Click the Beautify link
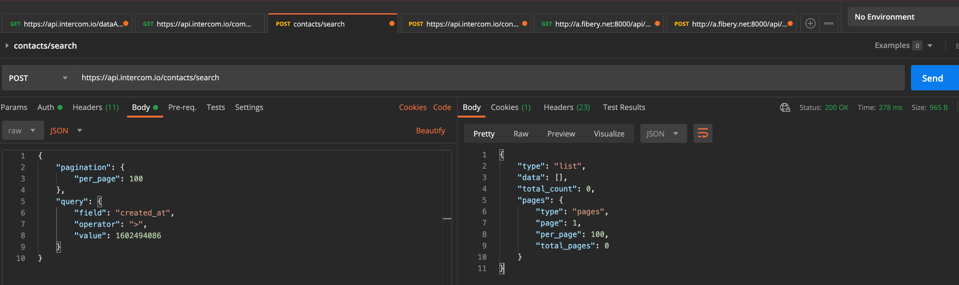Viewport: 959px width, 285px height. point(430,130)
